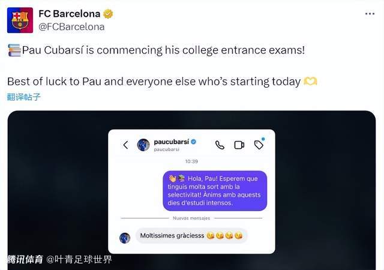Select the Moltíssimes gràciesss reply bubble
Screen dimensions: 384x270
click(x=191, y=235)
